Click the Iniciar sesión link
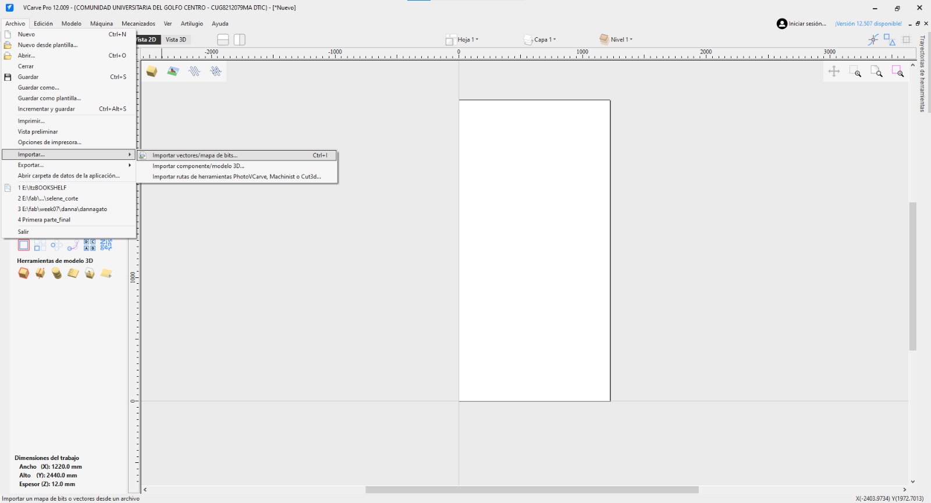The image size is (931, 503). 808,24
